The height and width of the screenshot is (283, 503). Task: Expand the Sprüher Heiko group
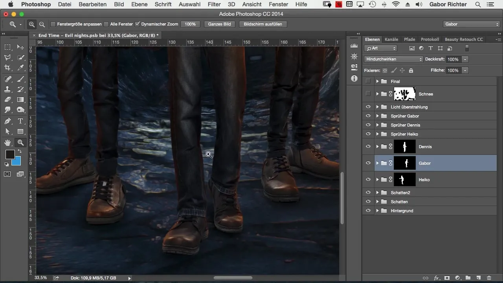(377, 134)
